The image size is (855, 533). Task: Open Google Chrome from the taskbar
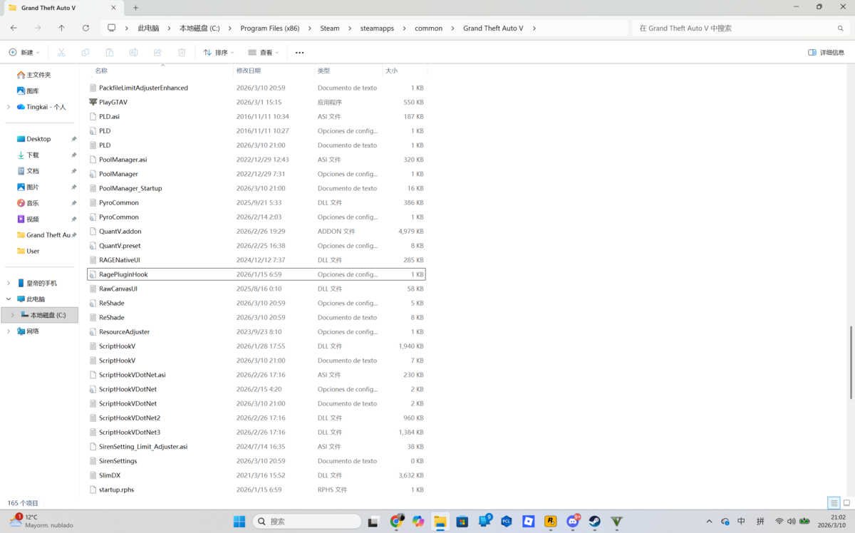pyautogui.click(x=396, y=522)
